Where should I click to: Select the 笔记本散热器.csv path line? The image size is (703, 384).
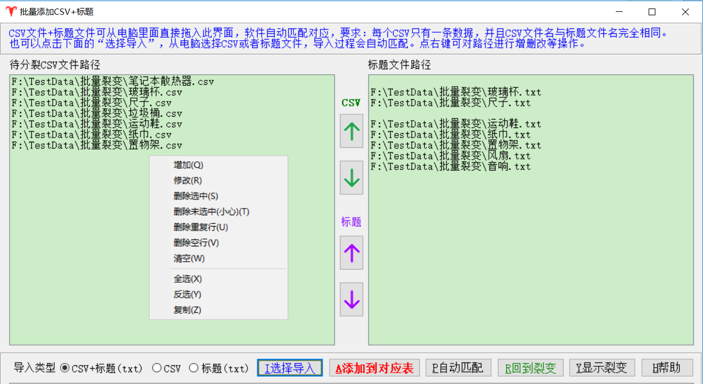tap(113, 82)
